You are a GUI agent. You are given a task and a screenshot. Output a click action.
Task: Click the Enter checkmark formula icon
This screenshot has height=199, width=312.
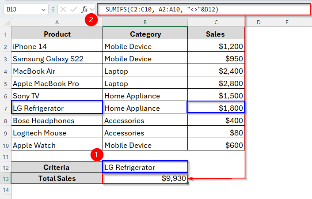click(74, 9)
